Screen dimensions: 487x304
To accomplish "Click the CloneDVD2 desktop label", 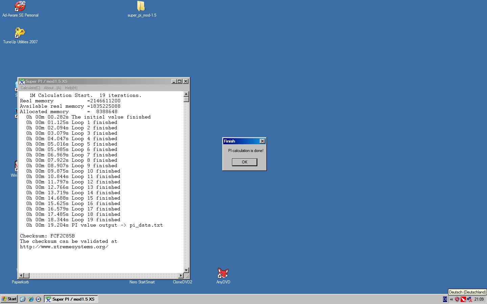I will (x=182, y=282).
